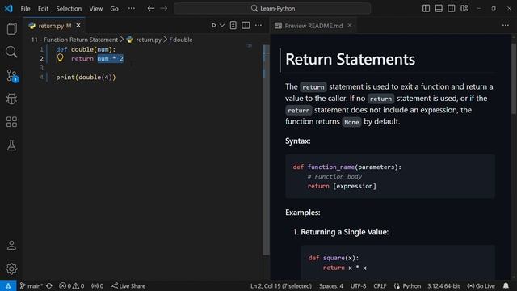Expand the hidden menu items ellipsis
Image resolution: width=517 pixels, height=291 pixels.
click(x=131, y=9)
